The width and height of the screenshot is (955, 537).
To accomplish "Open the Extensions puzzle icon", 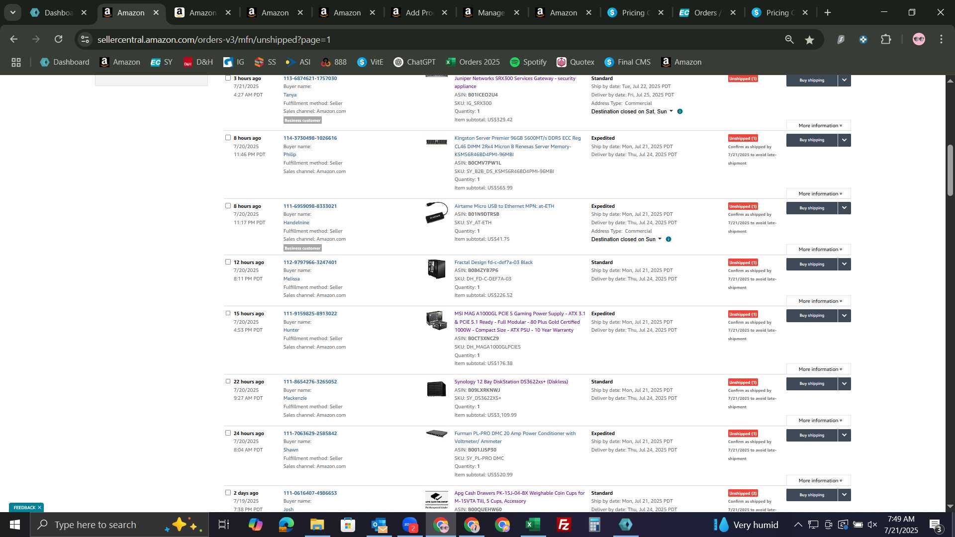I will (x=886, y=39).
